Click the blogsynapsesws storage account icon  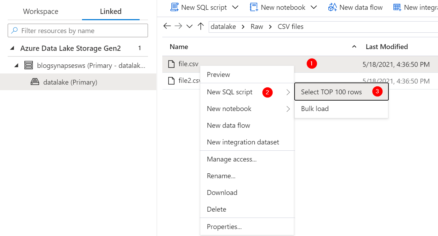click(28, 65)
